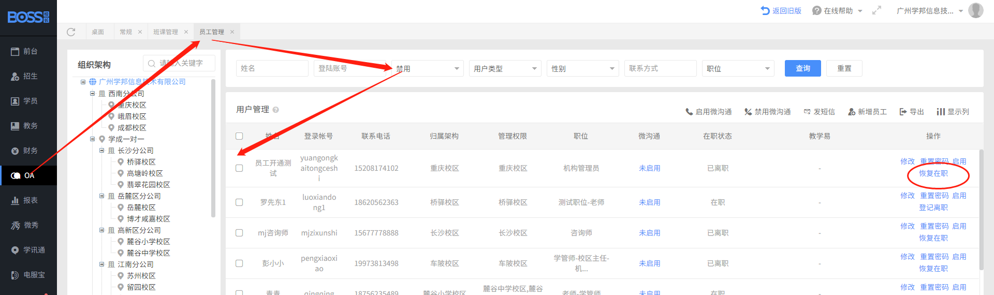The image size is (994, 295).
Task: Click 未启用 微沟通 link for mj咨询师
Action: [x=649, y=233]
